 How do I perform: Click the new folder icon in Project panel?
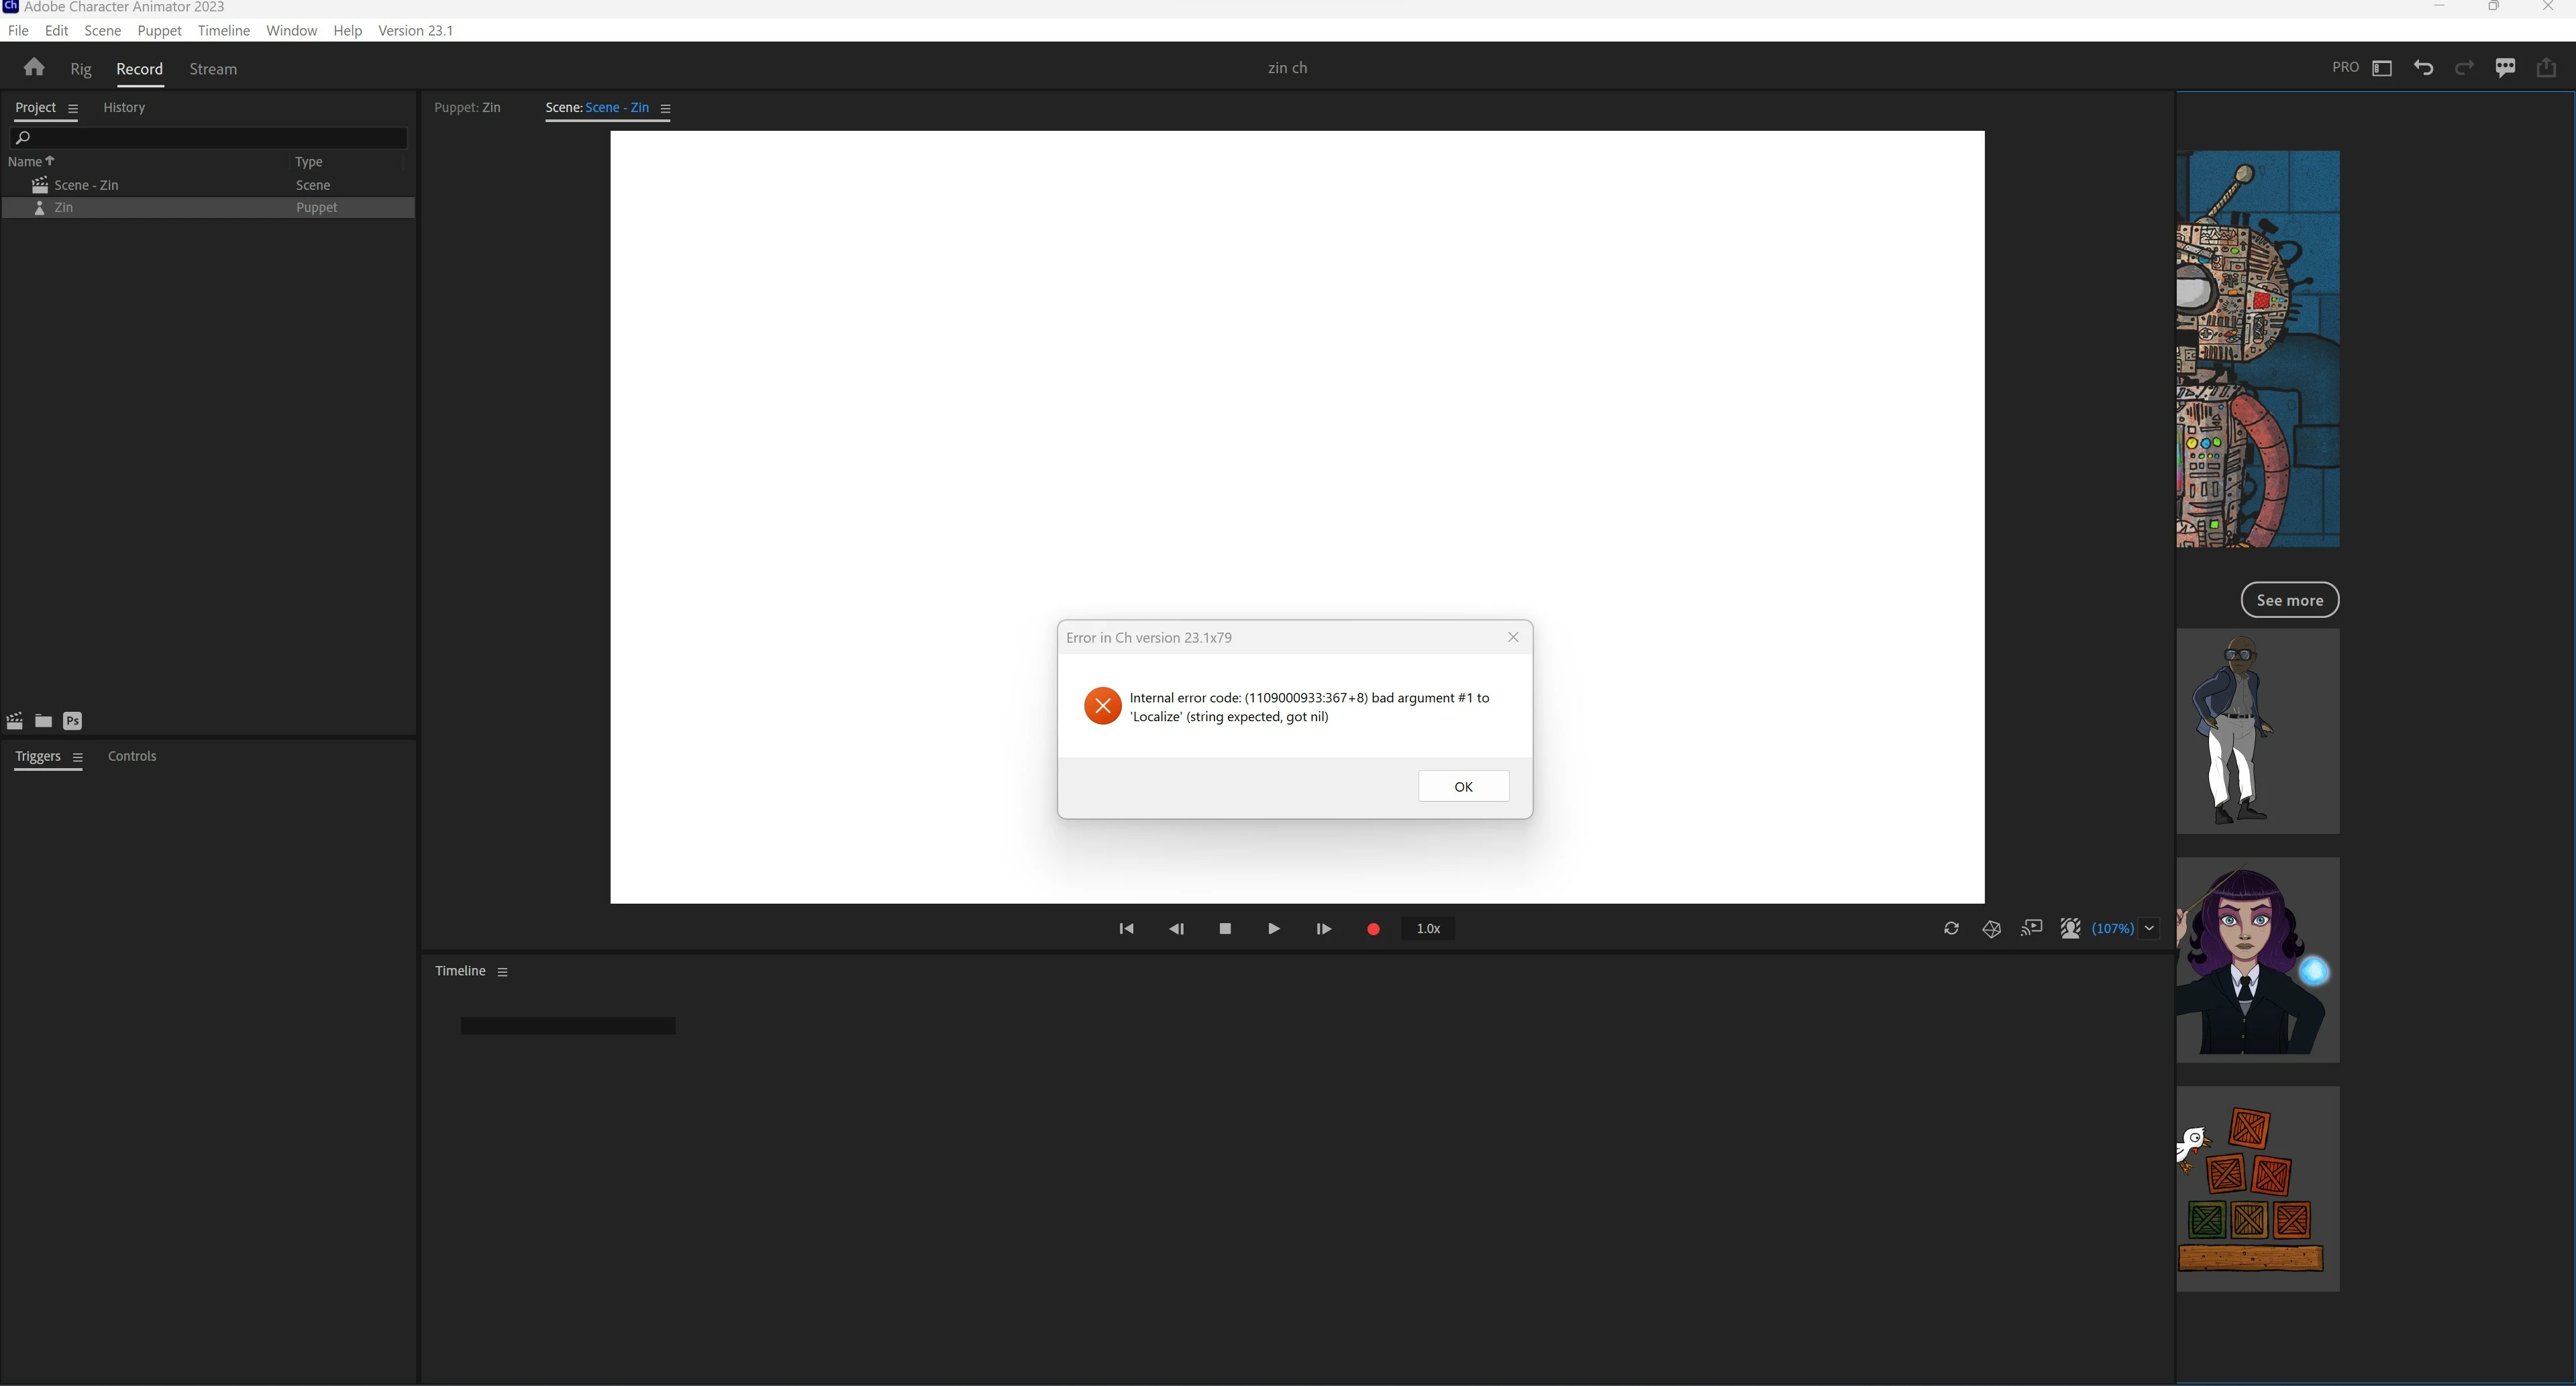[x=43, y=721]
